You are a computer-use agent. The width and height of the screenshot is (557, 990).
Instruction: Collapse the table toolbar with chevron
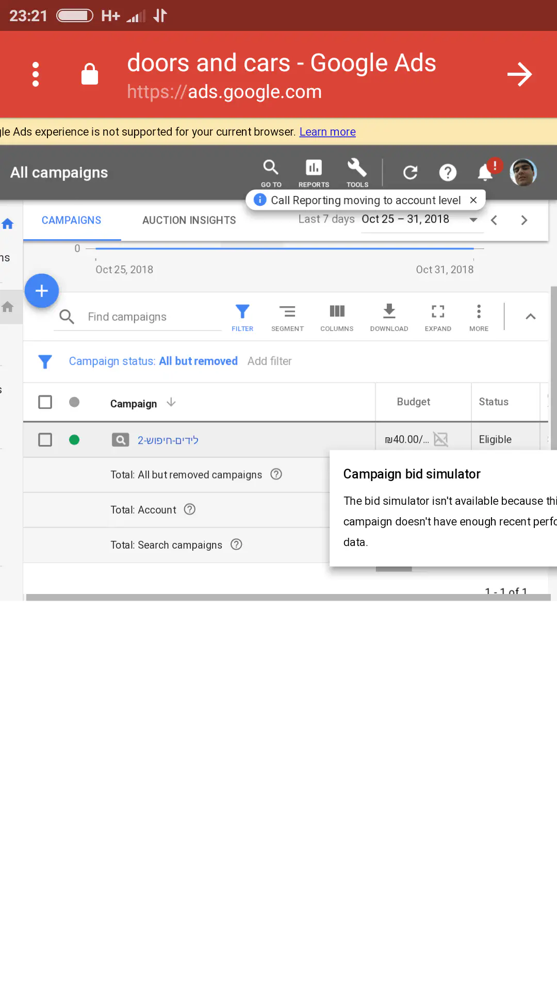coord(530,317)
